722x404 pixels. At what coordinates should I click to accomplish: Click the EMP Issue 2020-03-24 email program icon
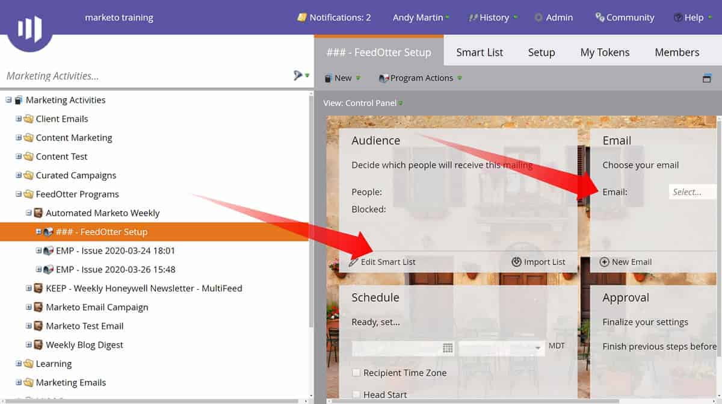(x=48, y=251)
